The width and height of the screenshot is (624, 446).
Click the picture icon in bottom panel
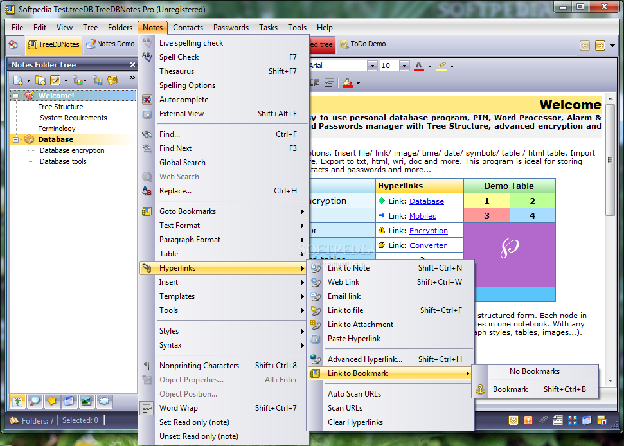click(86, 401)
